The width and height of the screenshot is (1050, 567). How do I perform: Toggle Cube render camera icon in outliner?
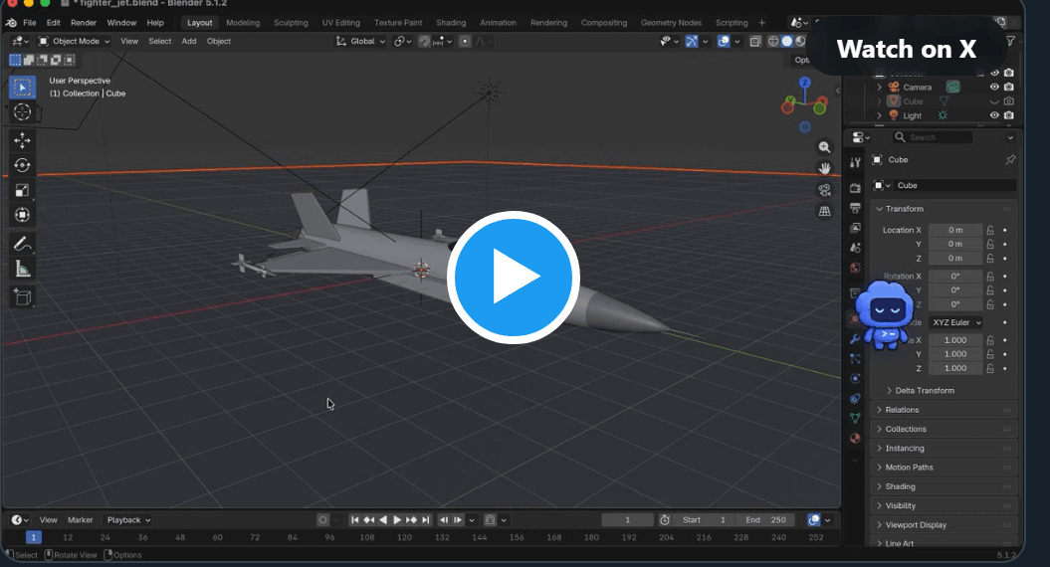pyautogui.click(x=1009, y=101)
